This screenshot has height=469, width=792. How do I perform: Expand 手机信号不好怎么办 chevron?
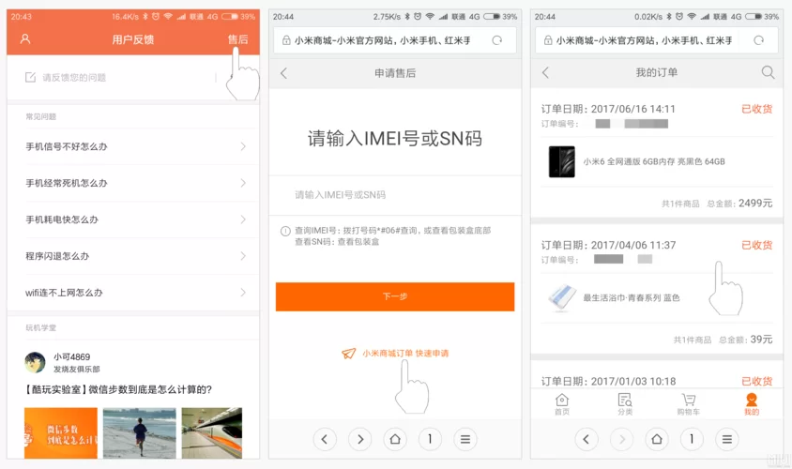point(243,146)
